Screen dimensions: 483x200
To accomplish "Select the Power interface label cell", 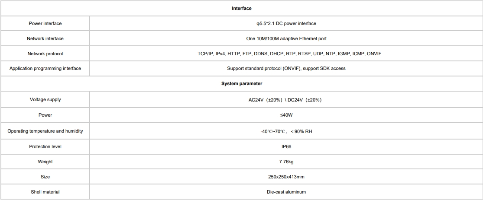I will point(45,23).
